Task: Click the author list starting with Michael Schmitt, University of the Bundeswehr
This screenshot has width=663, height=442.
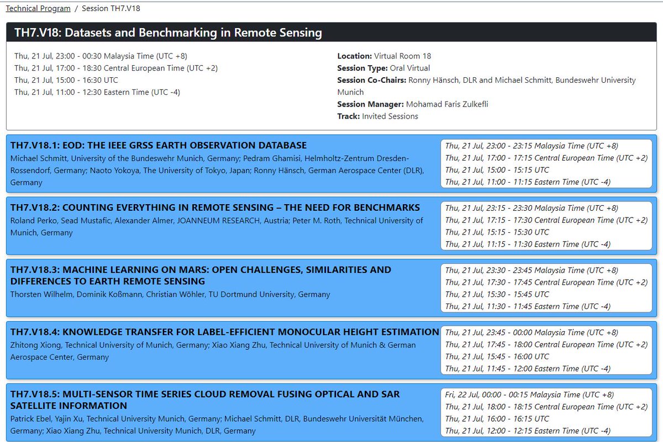Action: (x=217, y=170)
